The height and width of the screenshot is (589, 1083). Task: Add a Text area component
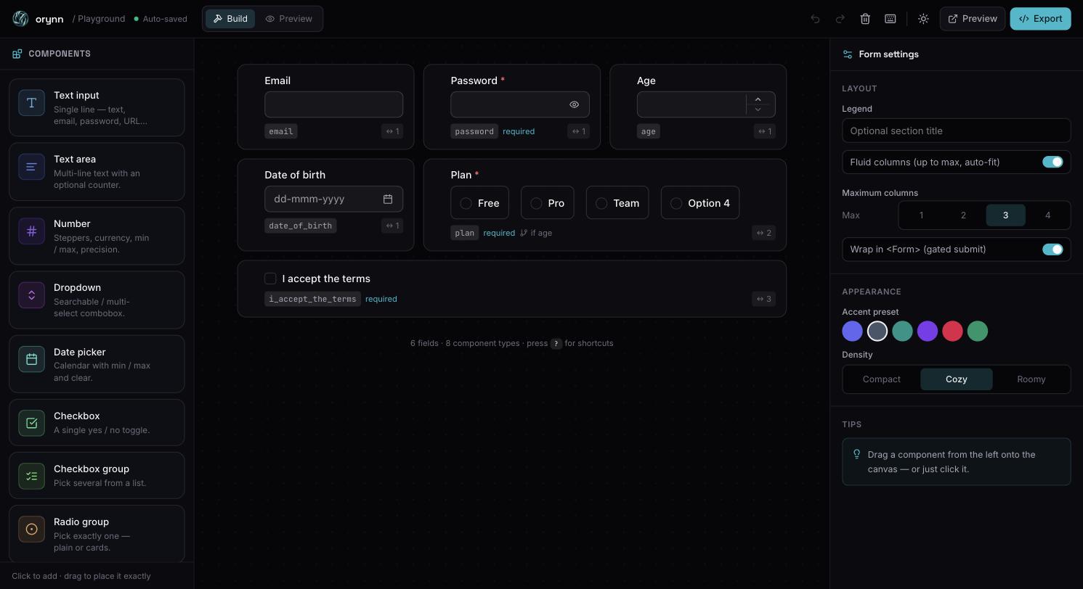(x=97, y=171)
